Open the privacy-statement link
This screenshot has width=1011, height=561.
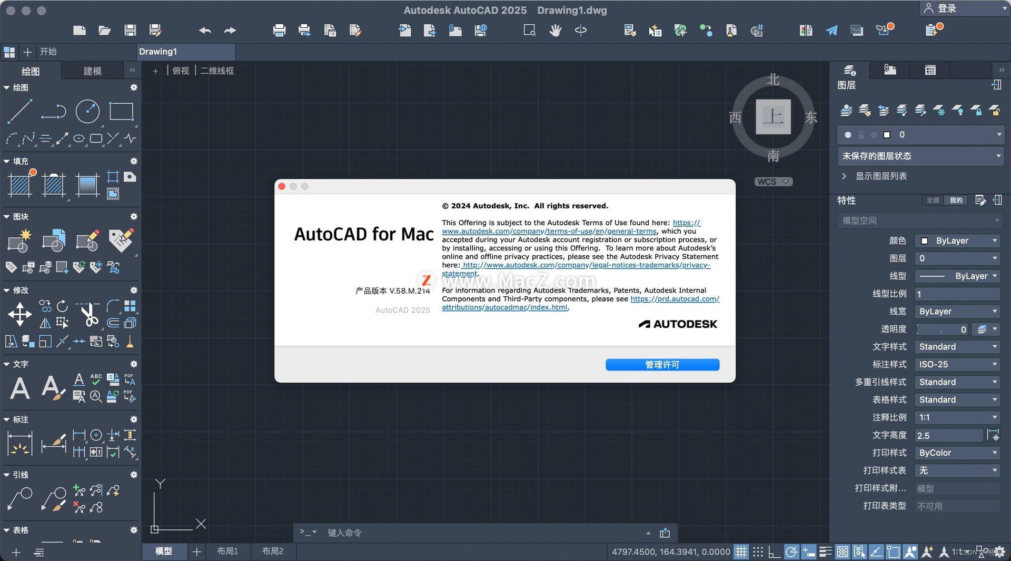(586, 265)
